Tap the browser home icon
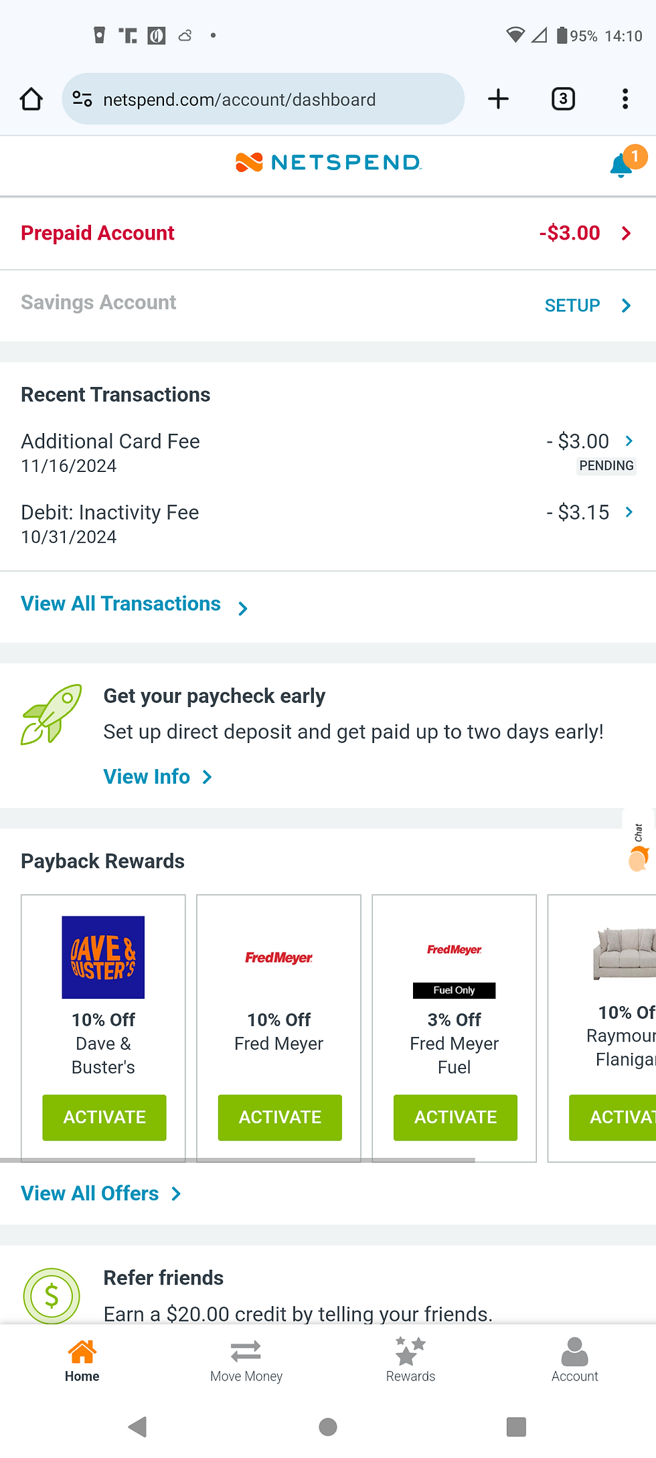Image resolution: width=656 pixels, height=1458 pixels. [31, 99]
